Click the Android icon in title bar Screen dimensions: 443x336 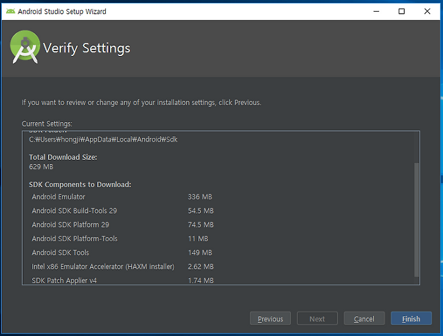(10, 11)
